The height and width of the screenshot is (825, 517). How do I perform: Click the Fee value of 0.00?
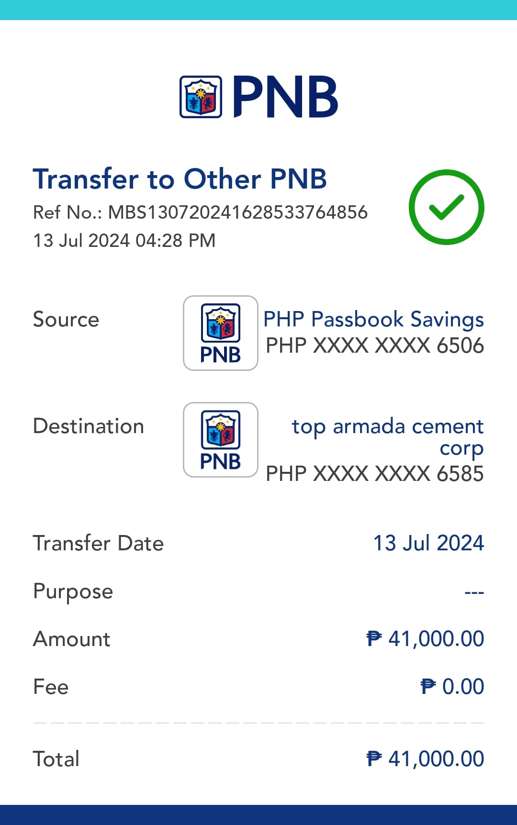(x=463, y=687)
